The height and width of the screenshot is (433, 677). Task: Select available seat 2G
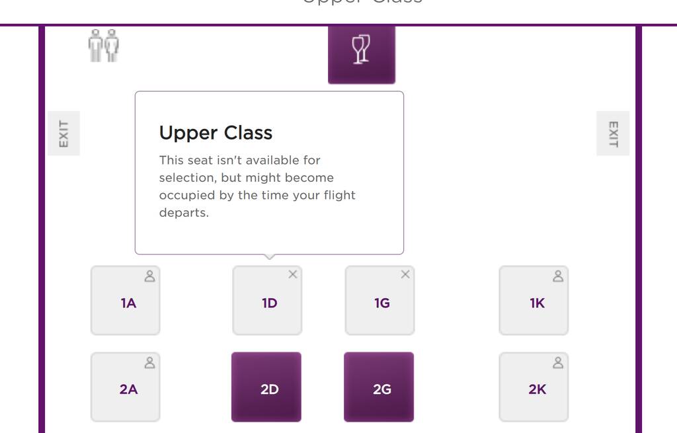[x=379, y=387]
